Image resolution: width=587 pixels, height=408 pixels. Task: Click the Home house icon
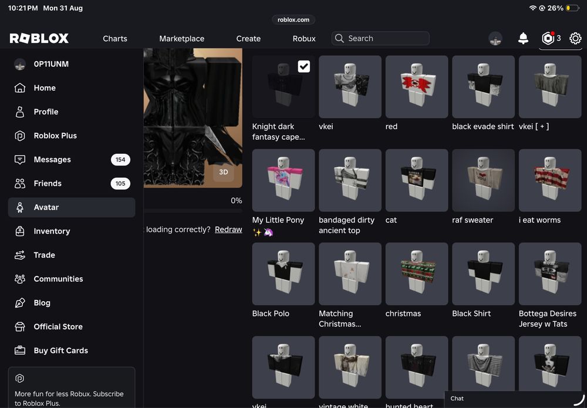(x=20, y=88)
